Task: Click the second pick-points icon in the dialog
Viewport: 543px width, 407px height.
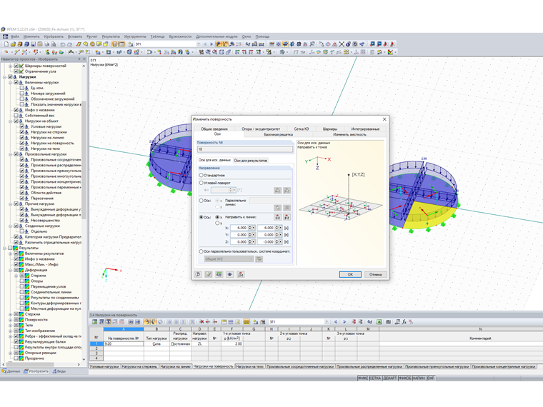Action: pyautogui.click(x=287, y=217)
